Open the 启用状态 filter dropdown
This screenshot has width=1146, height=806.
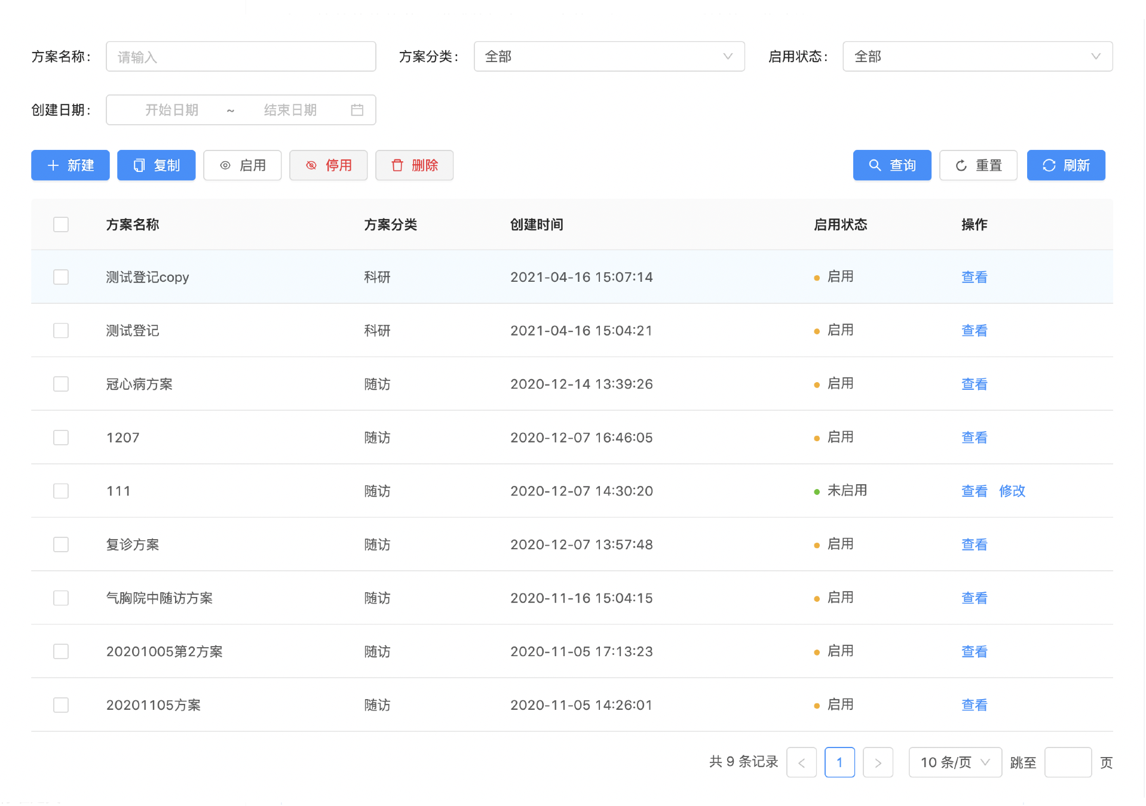coord(977,57)
